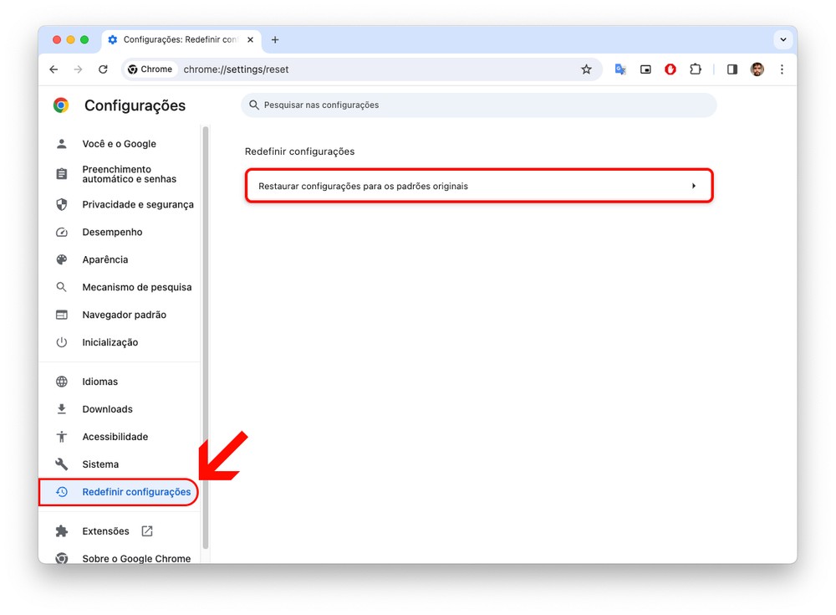
Task: Click the Extensions puzzle piece toolbar icon
Action: [x=695, y=69]
